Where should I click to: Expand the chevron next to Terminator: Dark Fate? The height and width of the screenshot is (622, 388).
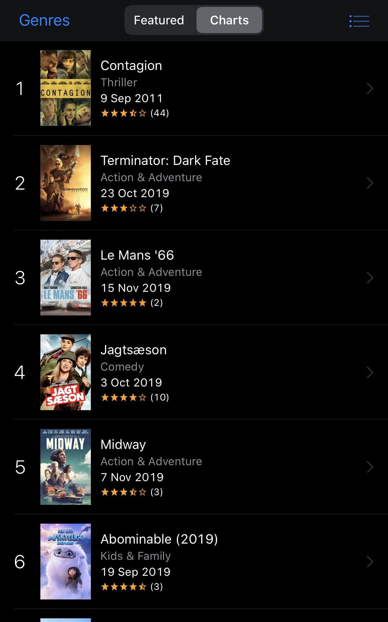370,183
